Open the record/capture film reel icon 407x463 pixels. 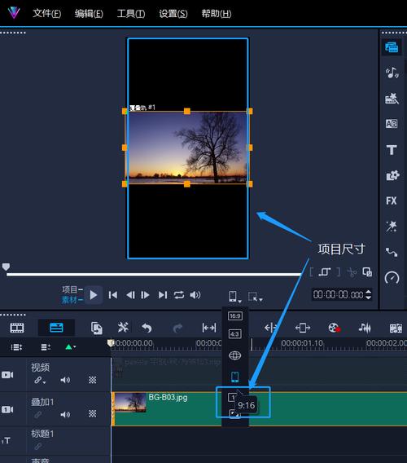click(335, 328)
